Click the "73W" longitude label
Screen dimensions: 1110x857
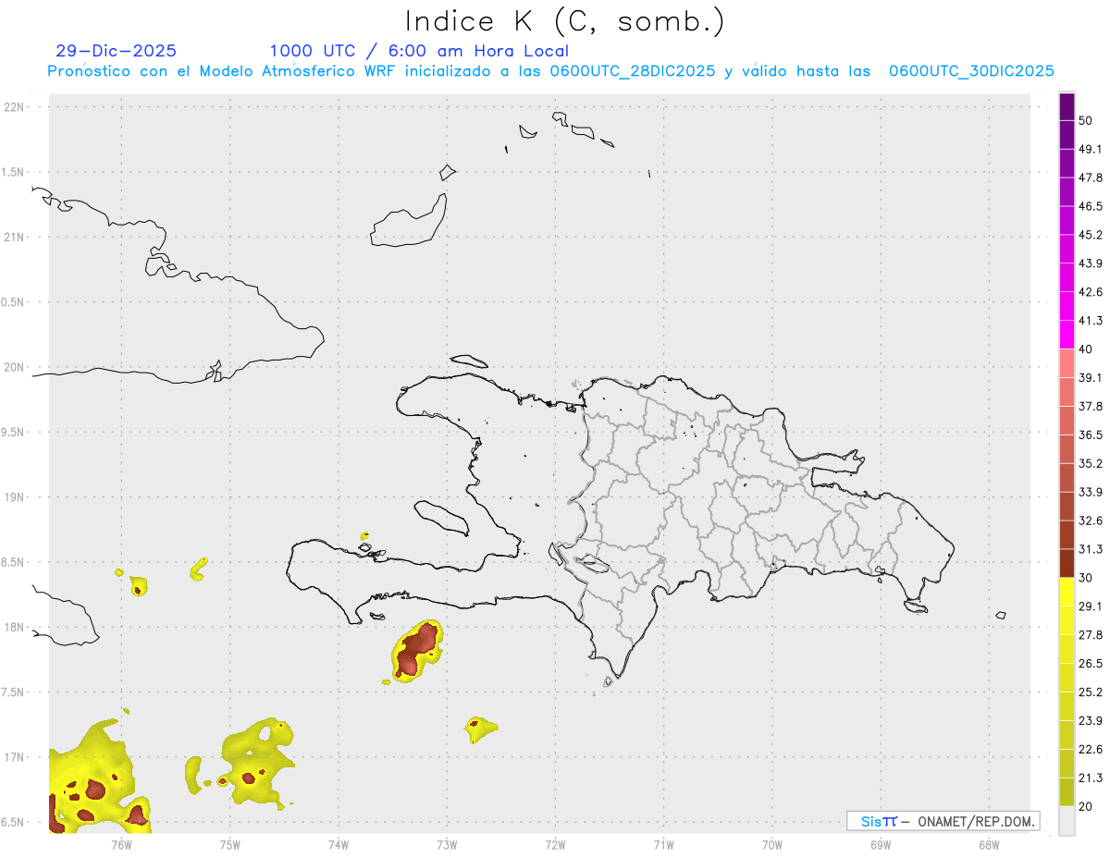447,844
